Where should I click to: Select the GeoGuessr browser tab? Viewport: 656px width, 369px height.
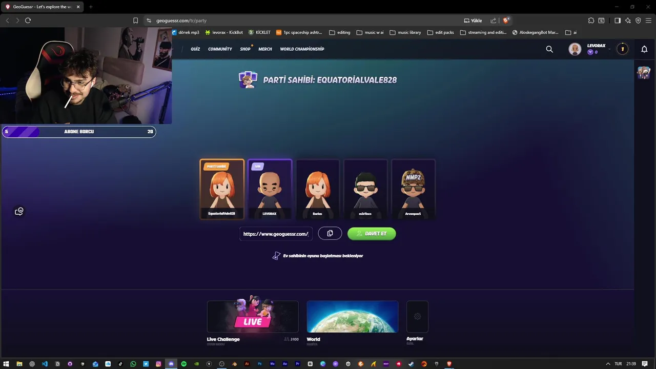tap(42, 7)
